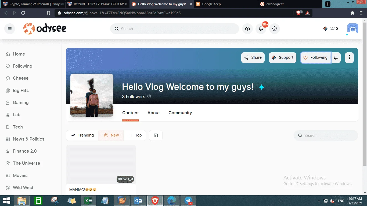The image size is (367, 206).
Task: Open the Lab category
Action: point(13,115)
